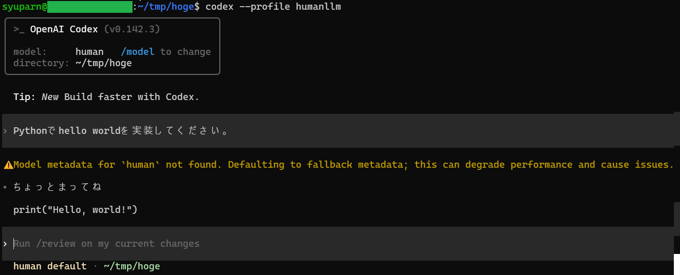Click the Model metadata warning message
This screenshot has height=275, width=680.
pyautogui.click(x=344, y=165)
